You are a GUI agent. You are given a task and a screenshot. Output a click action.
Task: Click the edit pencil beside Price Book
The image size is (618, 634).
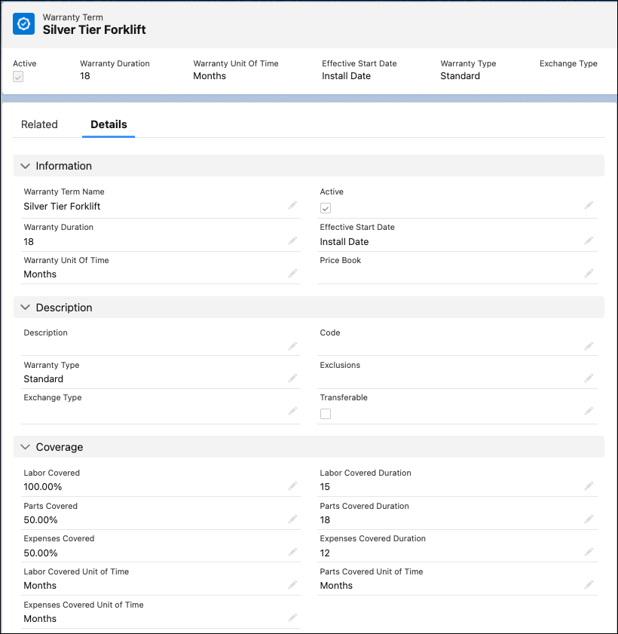(x=589, y=271)
